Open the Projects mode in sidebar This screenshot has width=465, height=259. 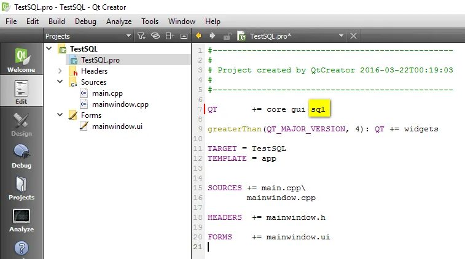(x=21, y=188)
